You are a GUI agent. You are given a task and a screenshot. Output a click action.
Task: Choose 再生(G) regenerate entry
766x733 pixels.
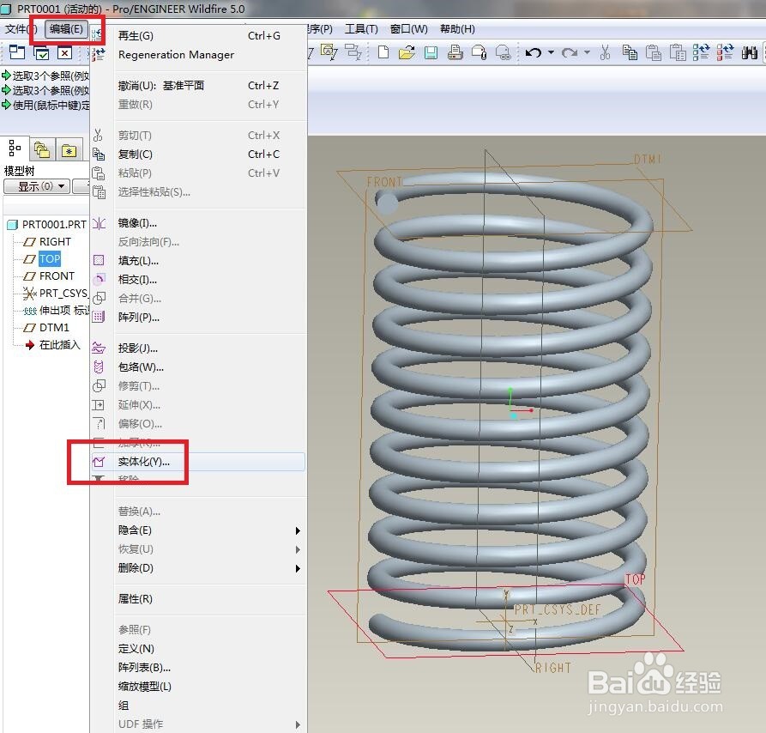198,36
